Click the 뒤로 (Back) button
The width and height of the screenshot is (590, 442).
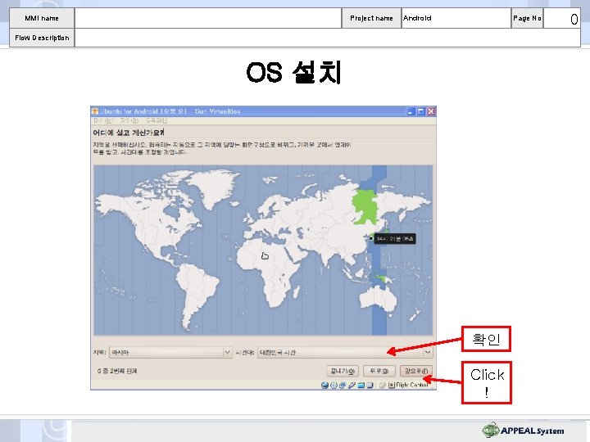[x=379, y=371]
